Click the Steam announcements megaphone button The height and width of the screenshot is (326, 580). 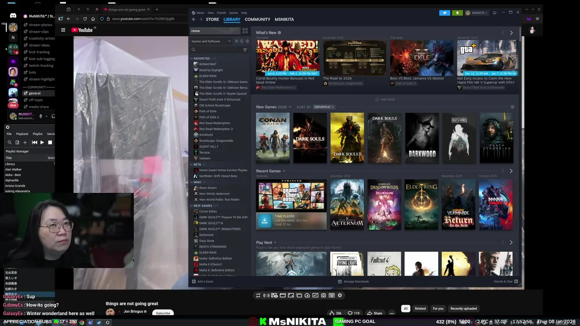(x=445, y=13)
